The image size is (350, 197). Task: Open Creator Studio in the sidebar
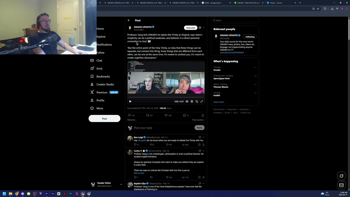coord(102,84)
